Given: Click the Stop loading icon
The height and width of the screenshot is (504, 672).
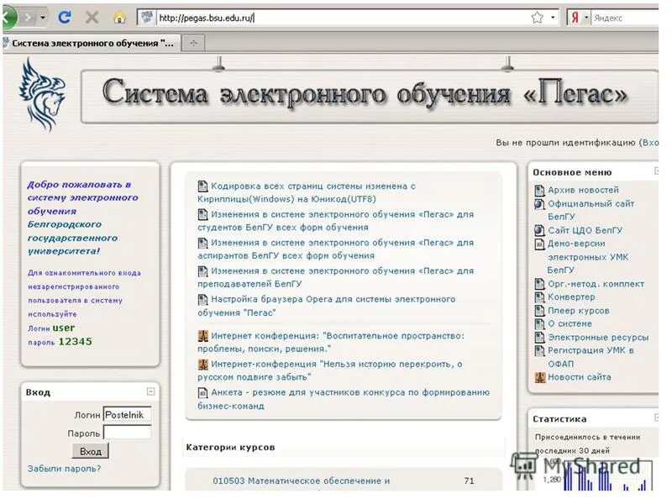Looking at the screenshot, I should [92, 15].
